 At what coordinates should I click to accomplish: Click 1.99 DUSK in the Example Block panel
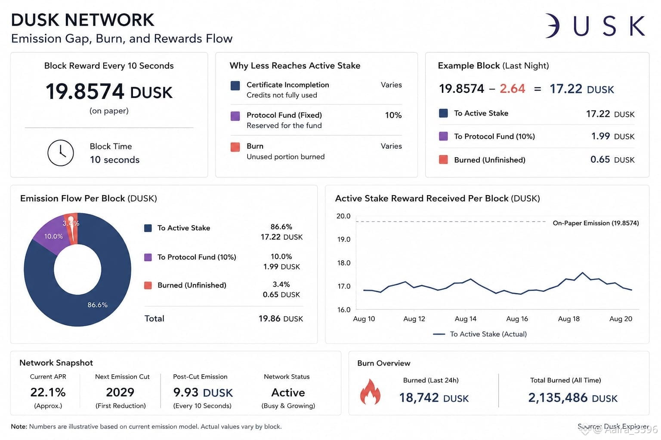(x=613, y=136)
